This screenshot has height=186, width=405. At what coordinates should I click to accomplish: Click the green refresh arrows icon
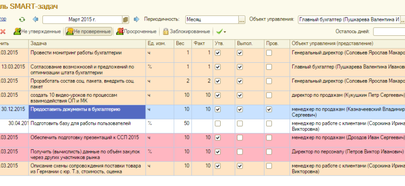pyautogui.click(x=22, y=20)
